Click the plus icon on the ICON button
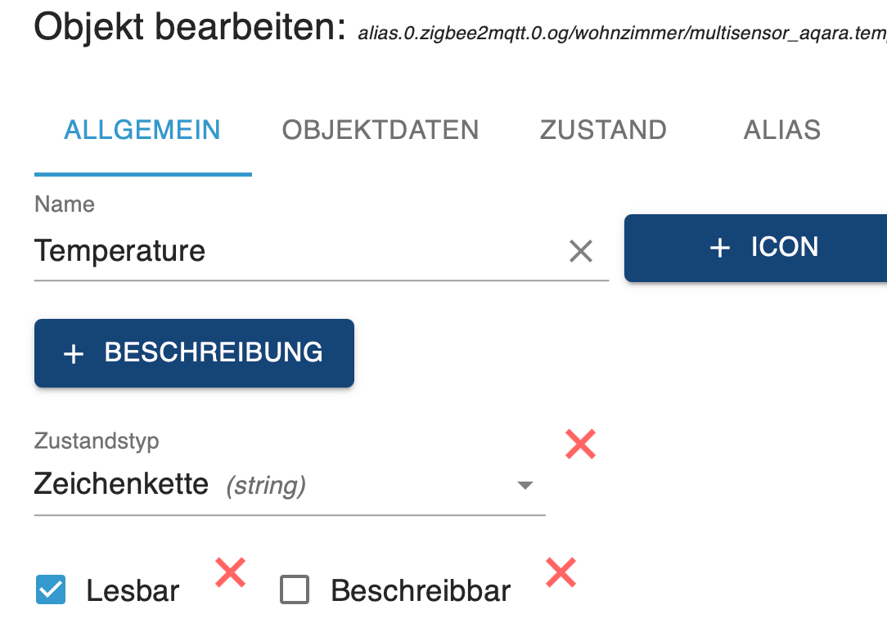This screenshot has height=641, width=887. [x=719, y=248]
